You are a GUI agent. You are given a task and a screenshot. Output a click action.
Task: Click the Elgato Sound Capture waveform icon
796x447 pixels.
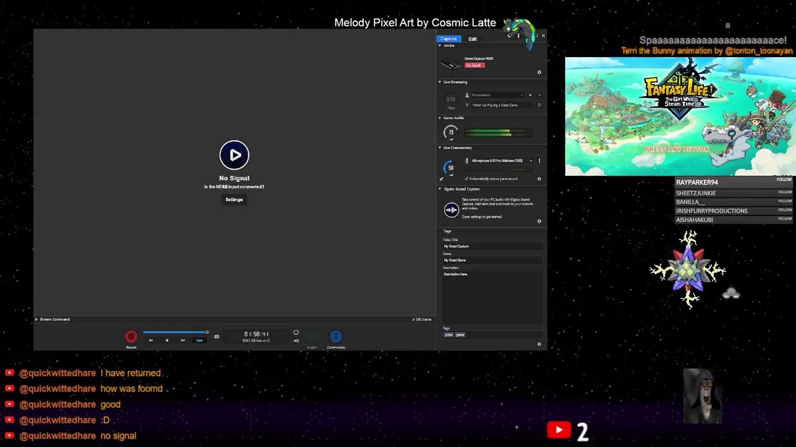pyautogui.click(x=451, y=210)
